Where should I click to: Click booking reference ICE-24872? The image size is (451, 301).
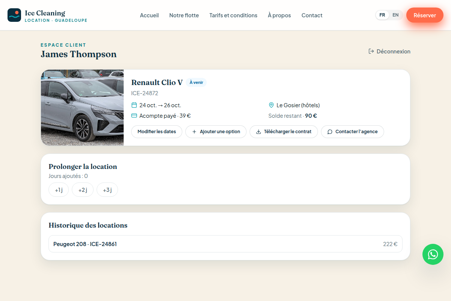pyautogui.click(x=145, y=93)
